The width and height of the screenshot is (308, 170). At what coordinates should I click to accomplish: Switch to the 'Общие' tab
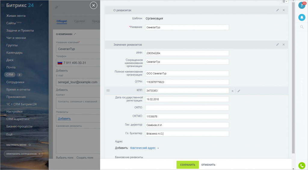tap(62, 21)
